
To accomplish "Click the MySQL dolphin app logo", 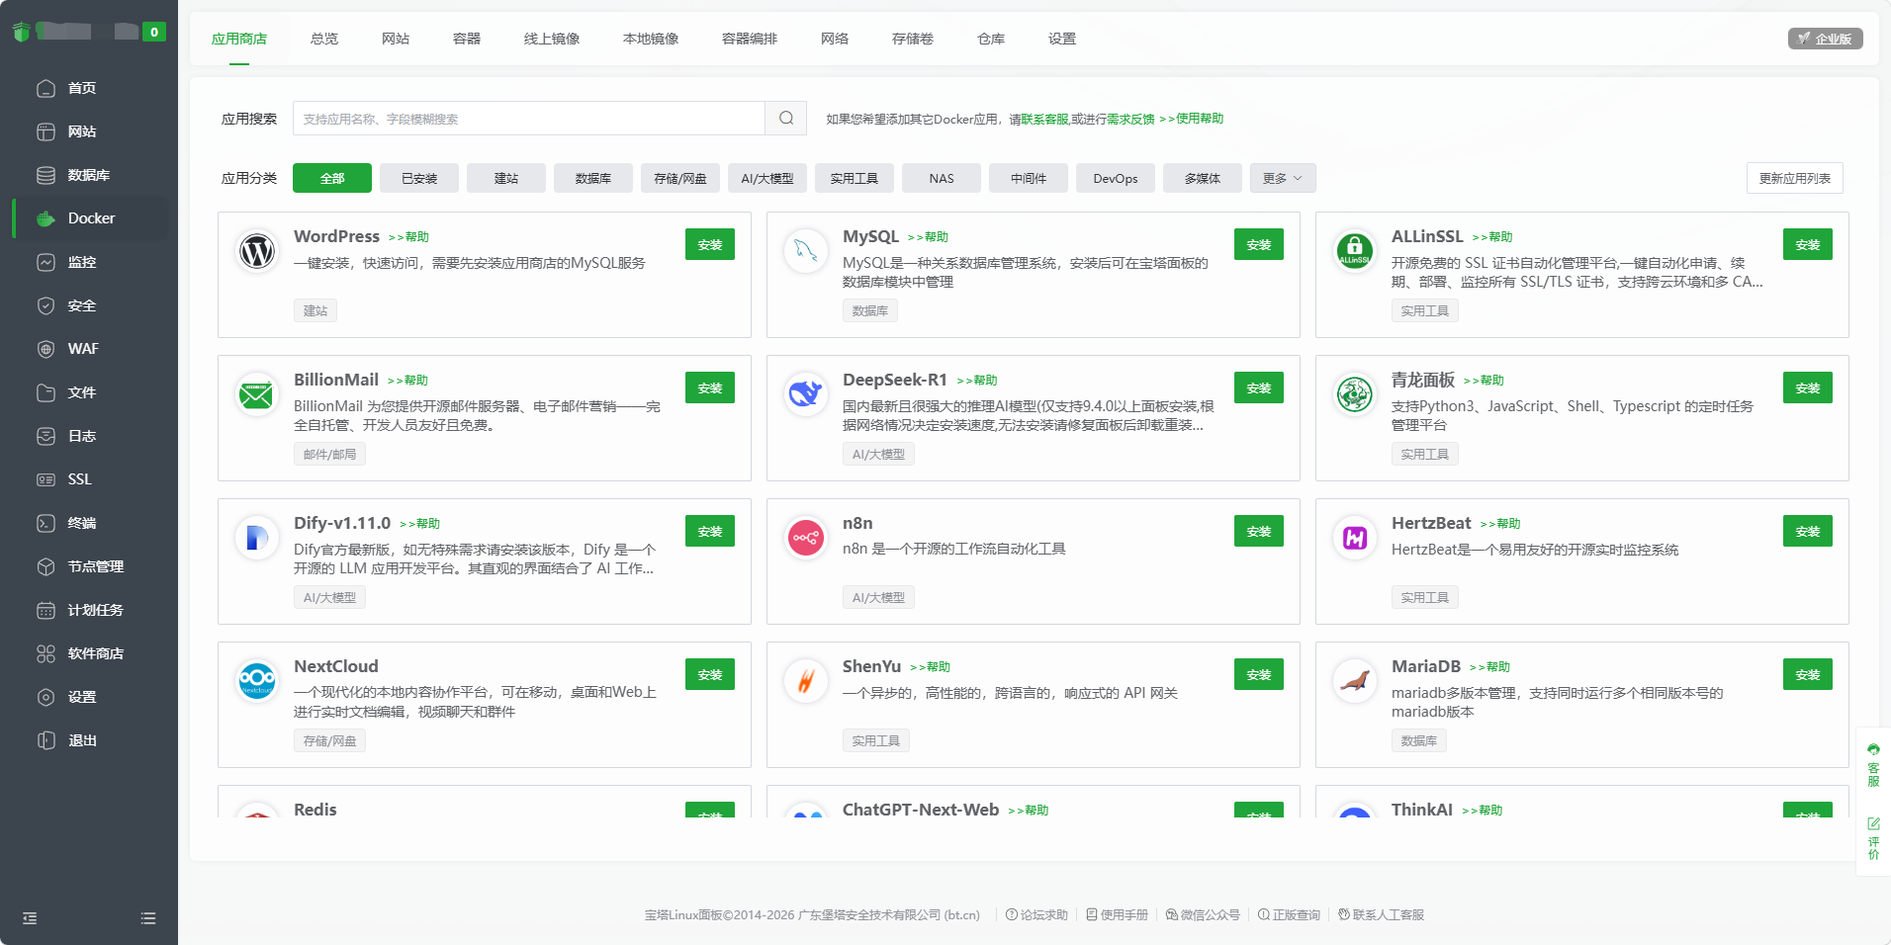I will pyautogui.click(x=806, y=251).
